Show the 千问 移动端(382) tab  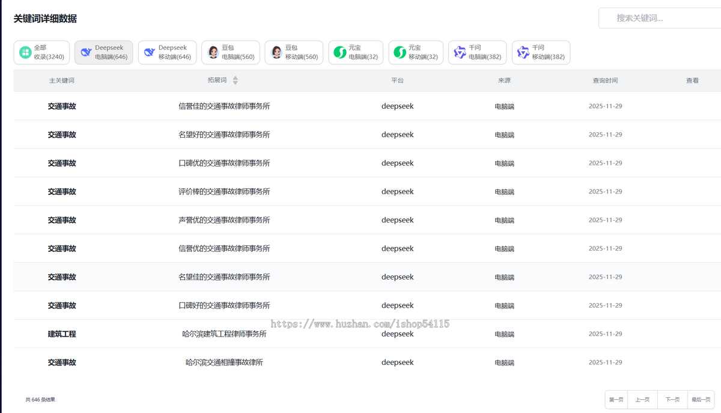(541, 52)
